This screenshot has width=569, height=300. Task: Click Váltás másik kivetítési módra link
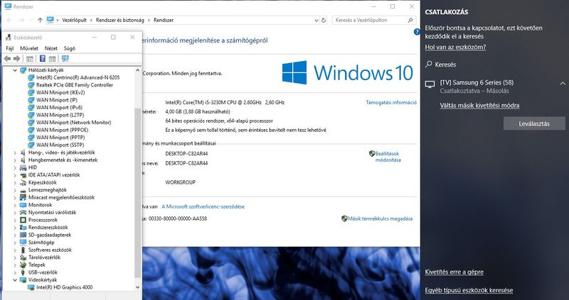tap(479, 105)
